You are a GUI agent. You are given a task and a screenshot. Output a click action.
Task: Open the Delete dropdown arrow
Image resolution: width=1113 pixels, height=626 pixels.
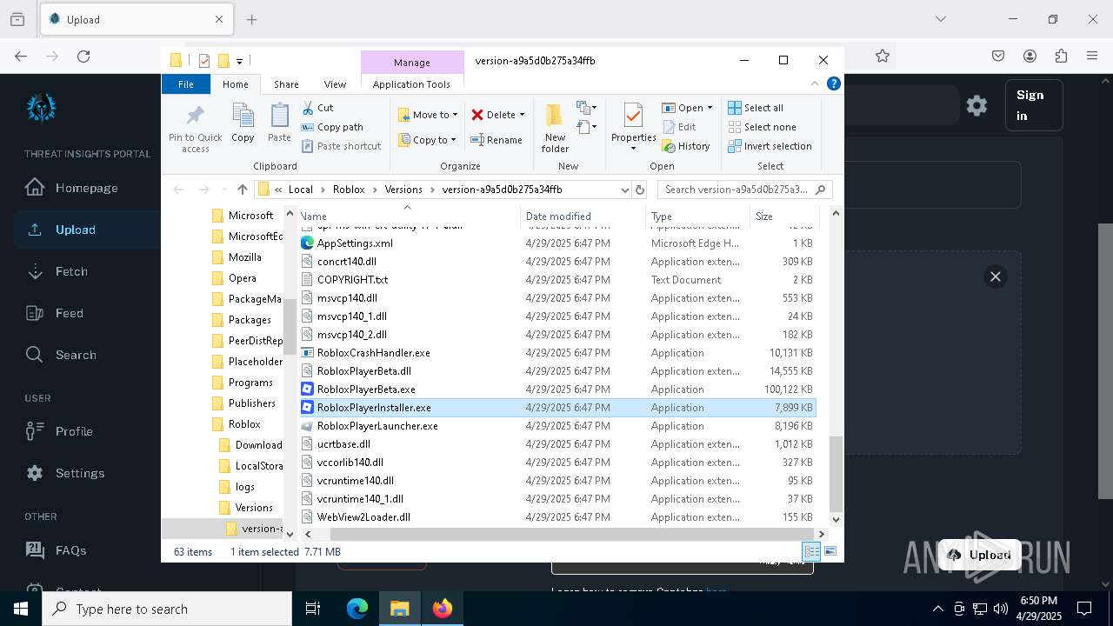tap(522, 115)
